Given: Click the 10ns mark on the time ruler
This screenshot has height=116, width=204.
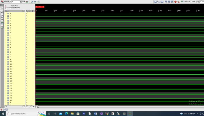Looking at the screenshot, I should [x=132, y=11].
